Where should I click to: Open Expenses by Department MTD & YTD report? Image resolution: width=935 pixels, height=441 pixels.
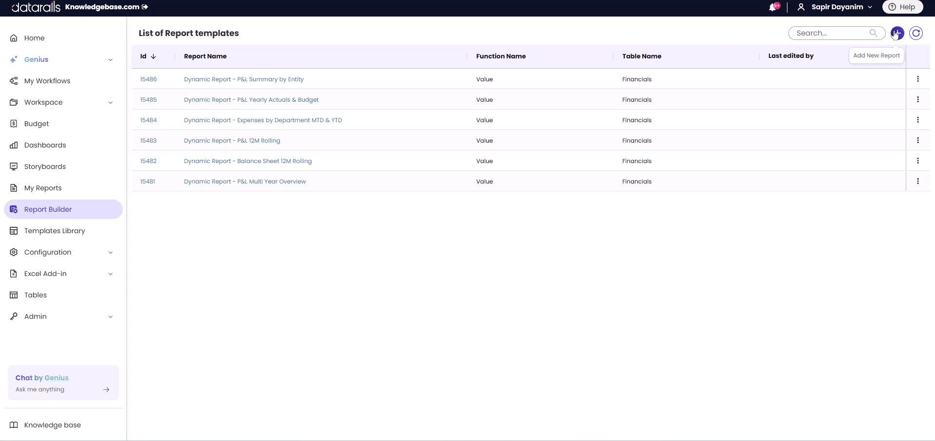[263, 120]
